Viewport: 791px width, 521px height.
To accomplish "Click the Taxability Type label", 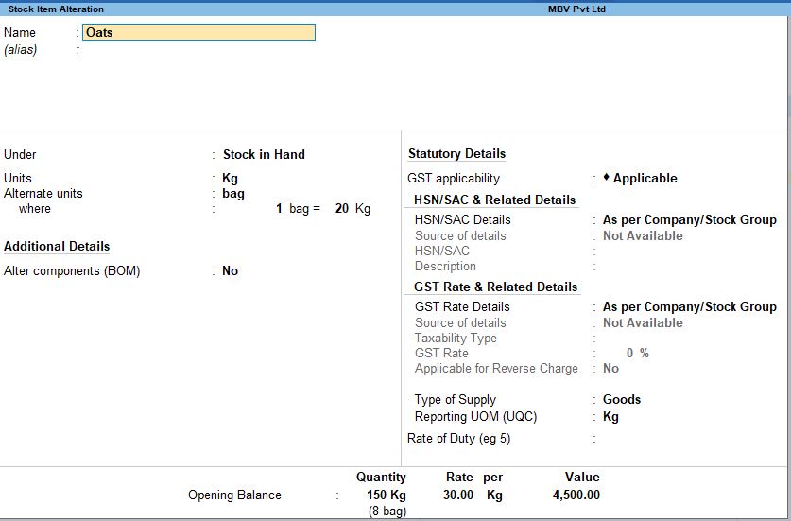I will click(456, 339).
